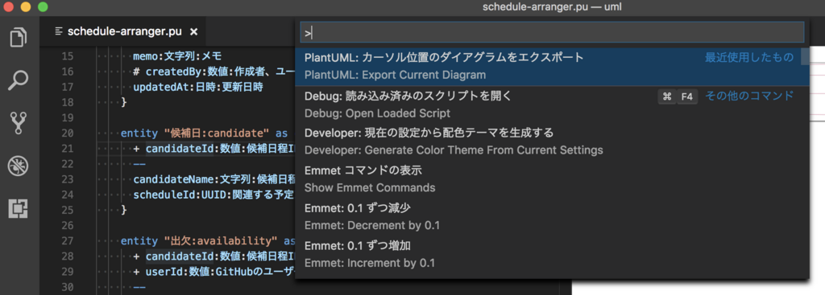Run Debug: Open Loaded Script command
825x295 pixels.
(x=552, y=104)
